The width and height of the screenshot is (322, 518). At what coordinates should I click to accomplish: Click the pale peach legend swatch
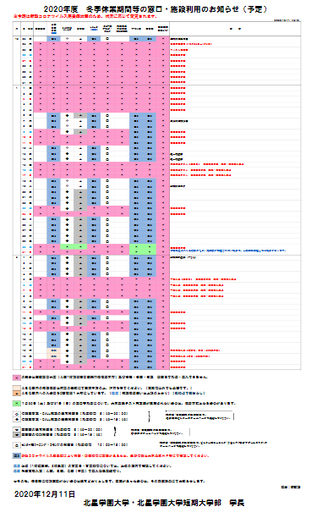tap(17, 388)
